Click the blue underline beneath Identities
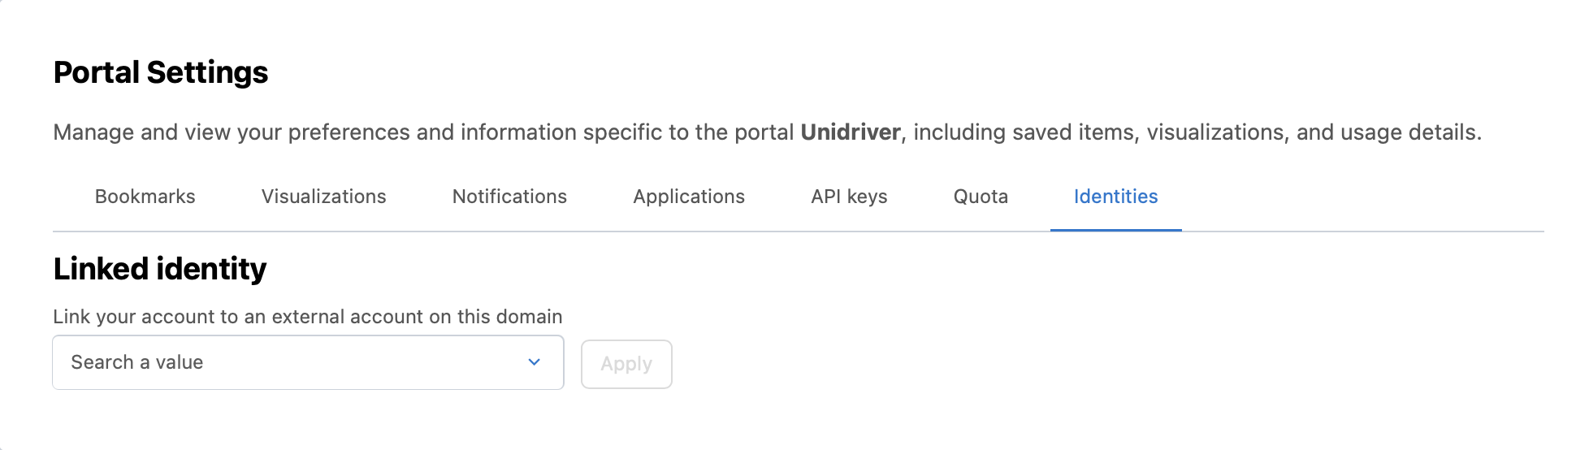 pos(1115,230)
